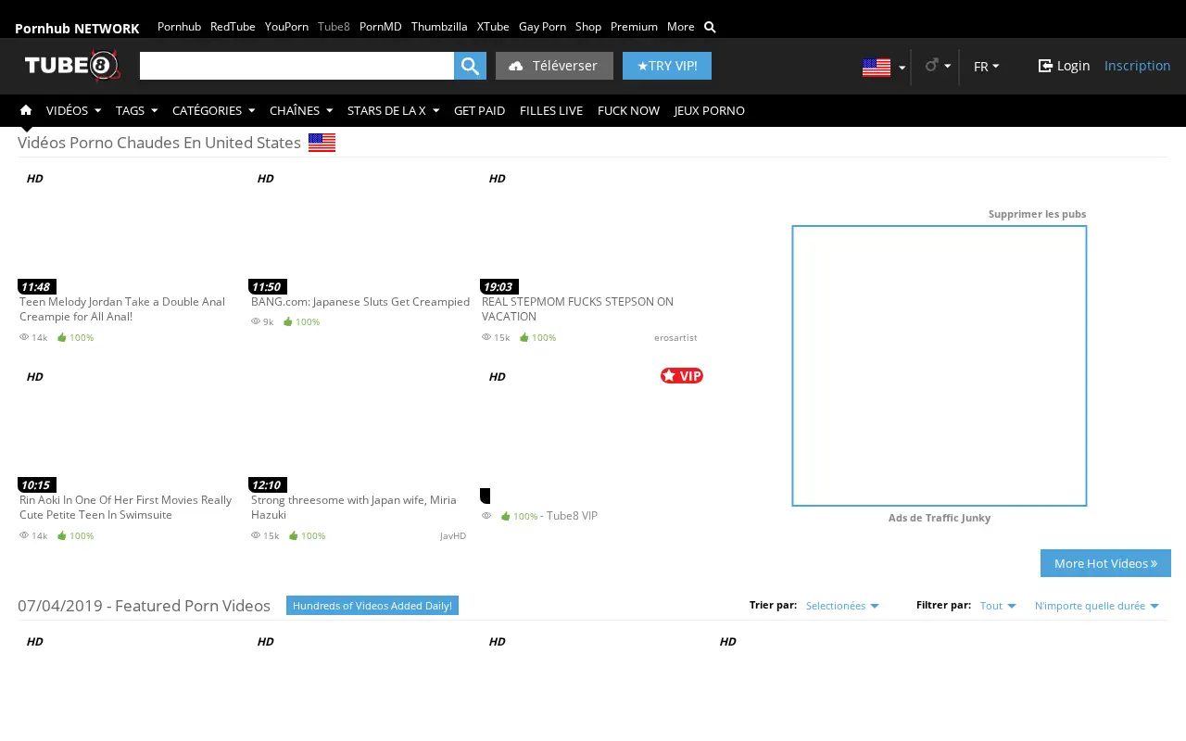
Task: Open the N'importe quelle durée filter
Action: click(x=1097, y=606)
